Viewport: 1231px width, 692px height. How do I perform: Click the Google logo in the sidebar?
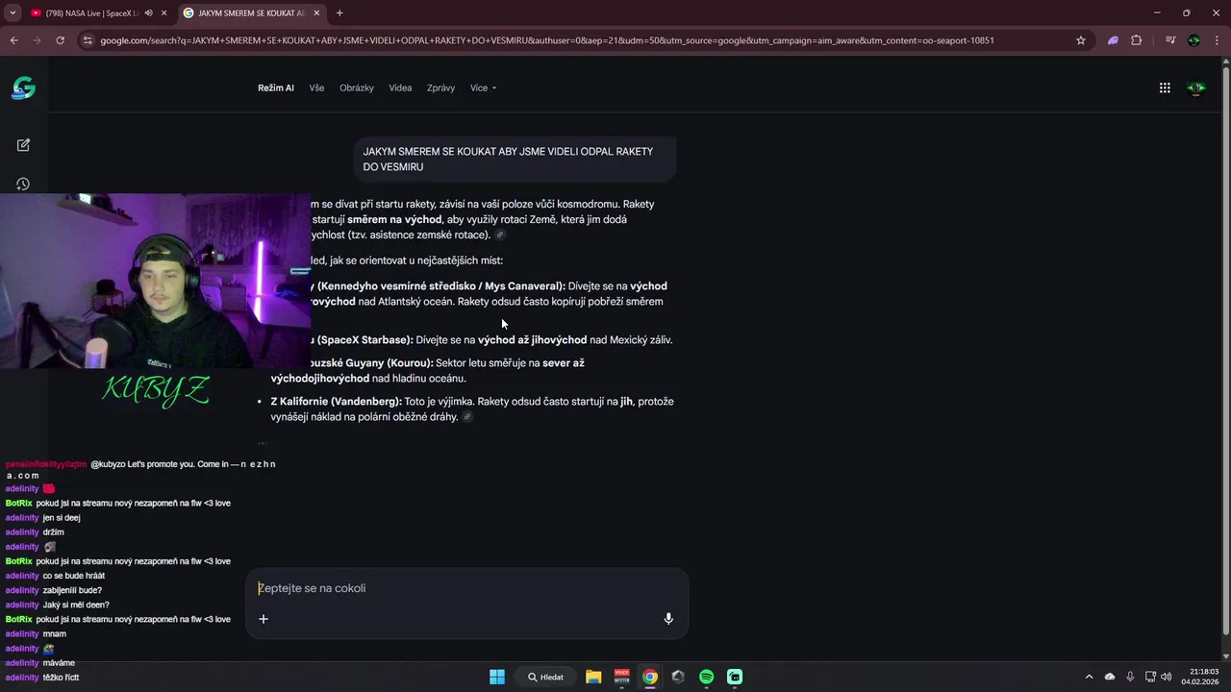(24, 88)
